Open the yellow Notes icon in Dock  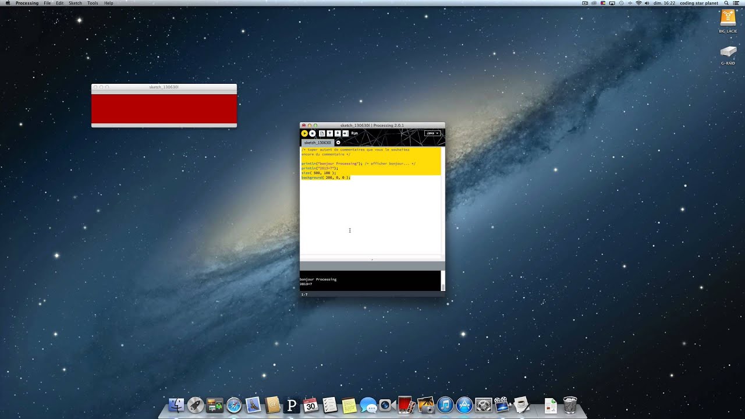[349, 405]
